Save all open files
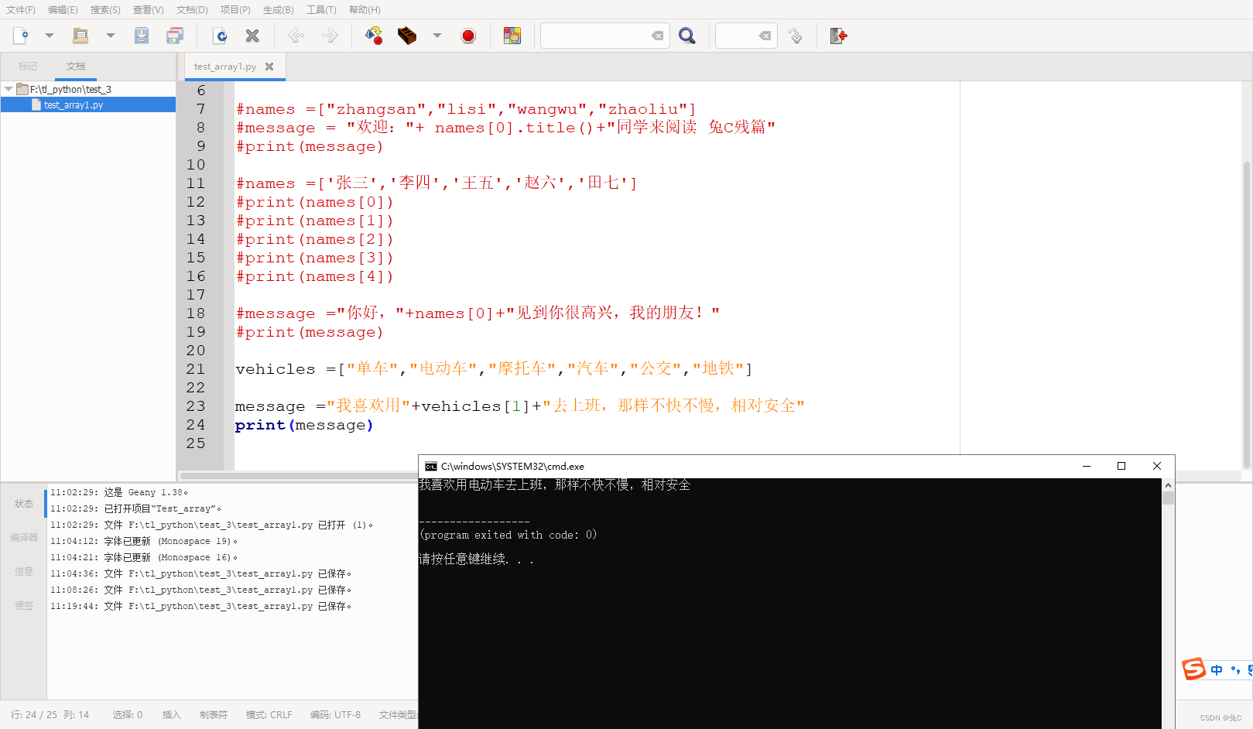 pos(175,36)
